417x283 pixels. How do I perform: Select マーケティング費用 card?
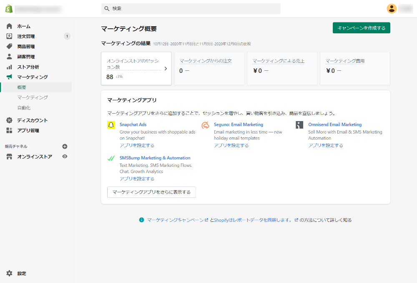tap(355, 69)
